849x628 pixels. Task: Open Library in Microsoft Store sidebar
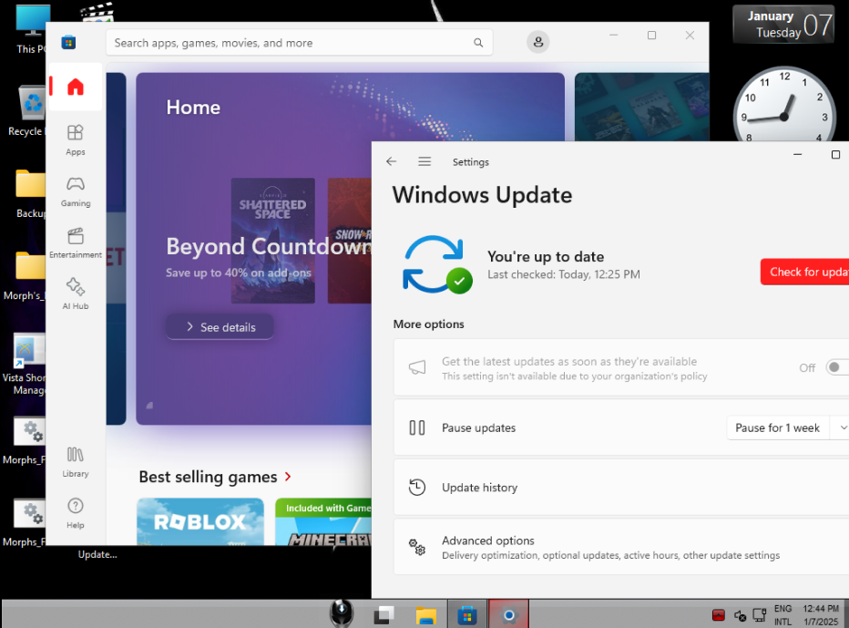click(76, 462)
